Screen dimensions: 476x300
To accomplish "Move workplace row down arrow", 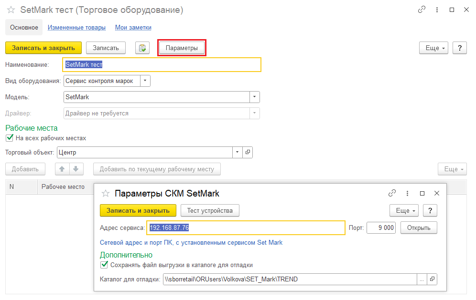I will point(76,169).
